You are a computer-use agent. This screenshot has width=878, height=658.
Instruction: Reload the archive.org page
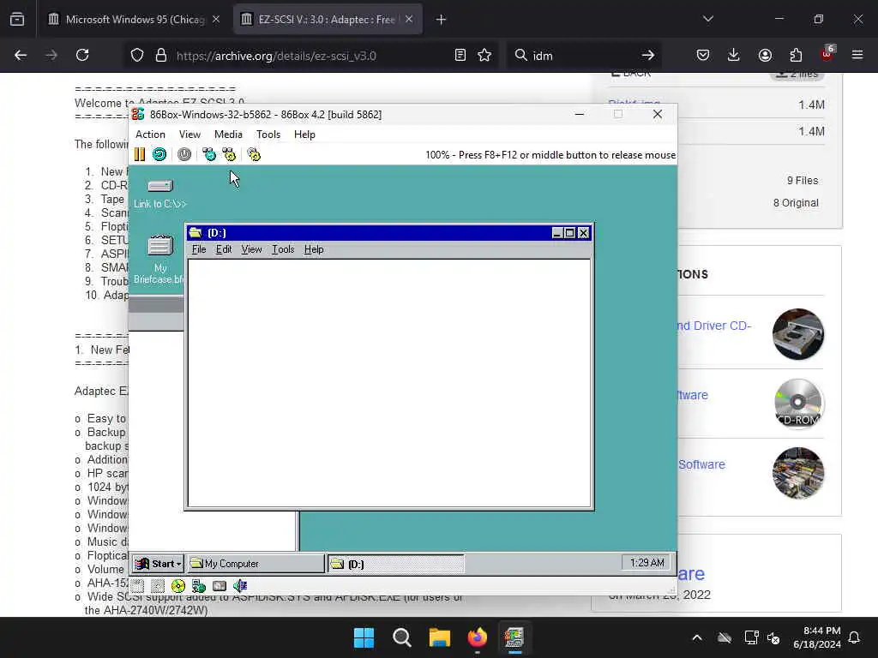(82, 56)
